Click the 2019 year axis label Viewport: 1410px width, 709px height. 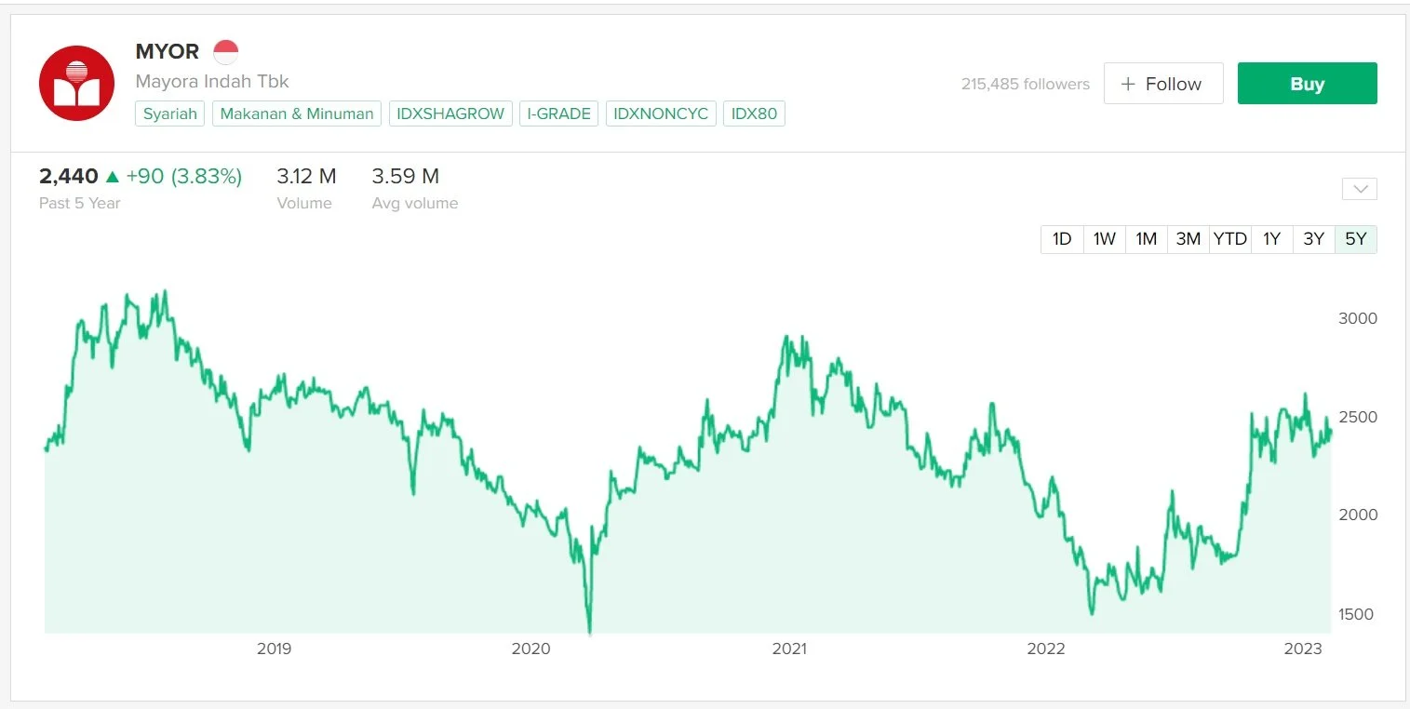tap(274, 649)
